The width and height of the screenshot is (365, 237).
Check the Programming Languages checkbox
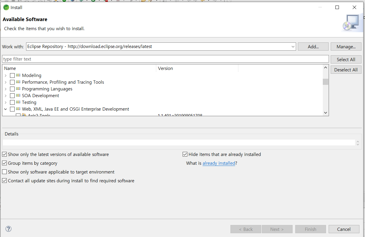pyautogui.click(x=12, y=89)
